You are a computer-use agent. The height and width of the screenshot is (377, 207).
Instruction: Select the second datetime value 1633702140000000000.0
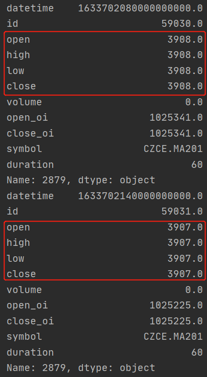pos(140,196)
